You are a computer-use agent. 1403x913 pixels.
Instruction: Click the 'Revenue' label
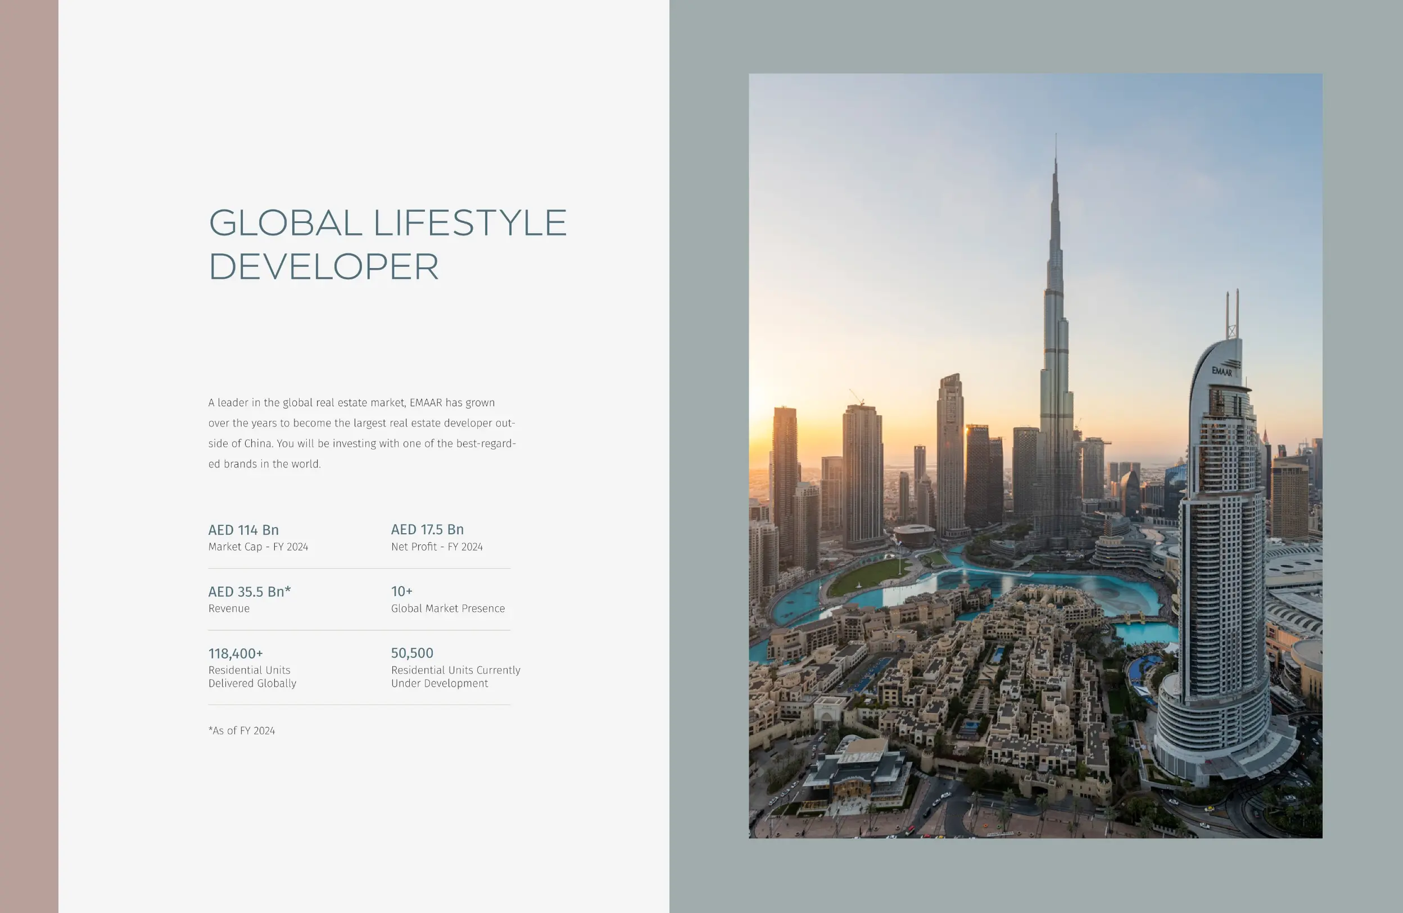229,608
